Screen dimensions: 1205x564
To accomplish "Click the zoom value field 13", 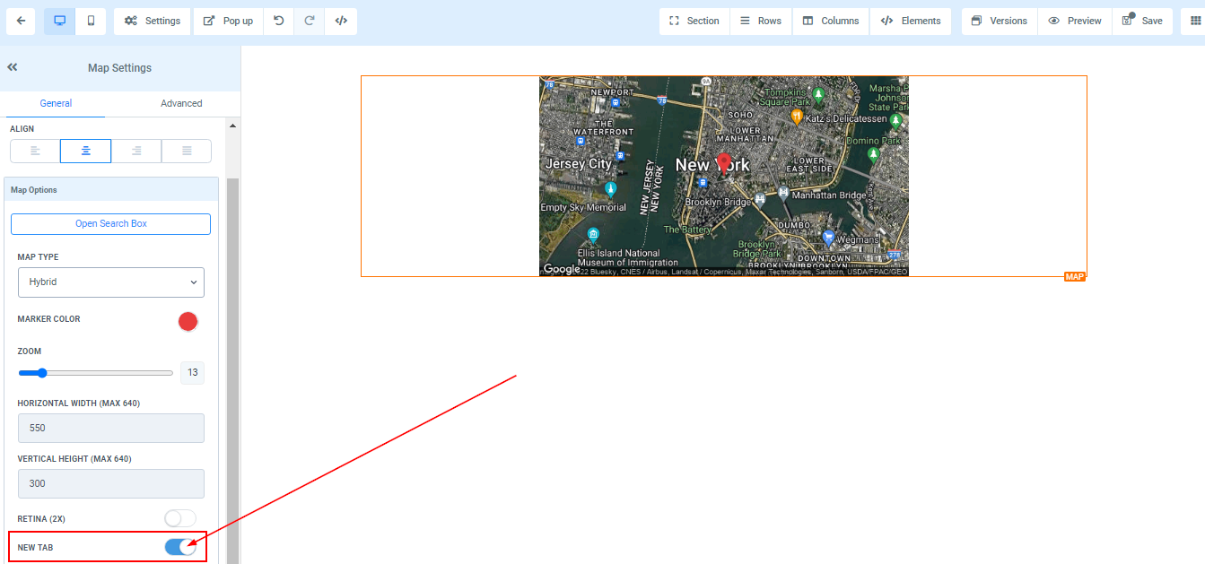I will [192, 372].
